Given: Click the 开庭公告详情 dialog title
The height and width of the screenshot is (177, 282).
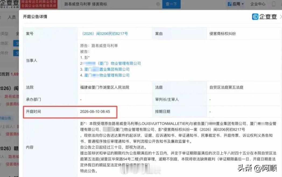Looking at the screenshot, I should [x=35, y=17].
